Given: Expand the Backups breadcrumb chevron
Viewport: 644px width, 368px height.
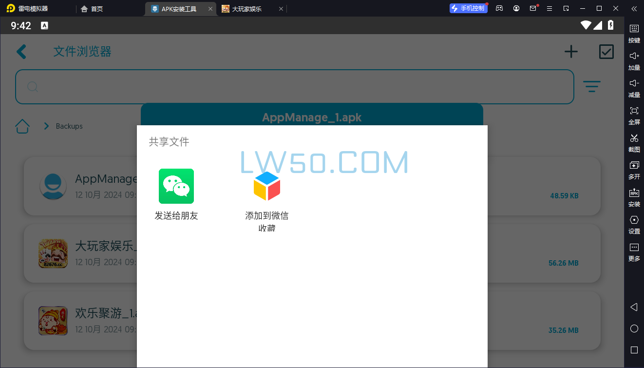Looking at the screenshot, I should [46, 126].
